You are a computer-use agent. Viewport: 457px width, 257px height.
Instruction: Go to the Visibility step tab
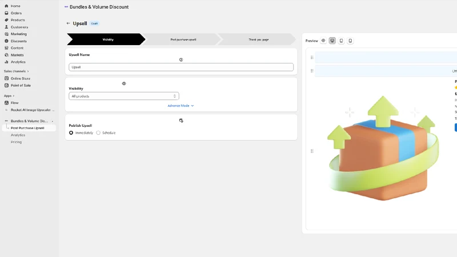[x=106, y=39]
